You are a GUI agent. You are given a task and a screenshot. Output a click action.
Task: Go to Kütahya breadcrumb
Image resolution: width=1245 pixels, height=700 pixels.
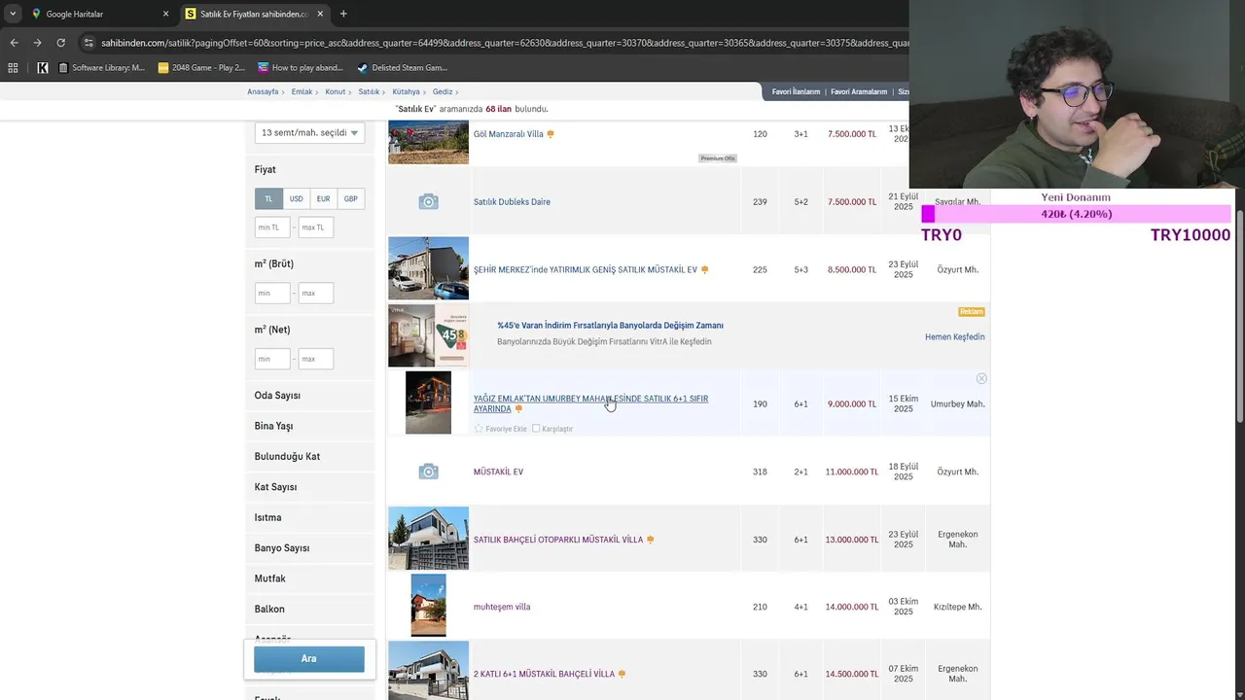406,91
